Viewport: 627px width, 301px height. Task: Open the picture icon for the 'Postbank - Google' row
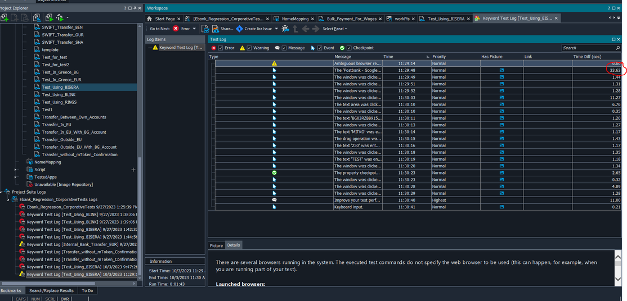(501, 70)
